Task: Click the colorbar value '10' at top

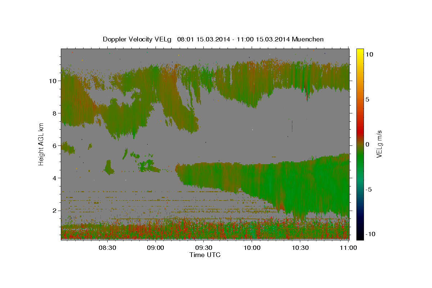Action: click(x=369, y=54)
